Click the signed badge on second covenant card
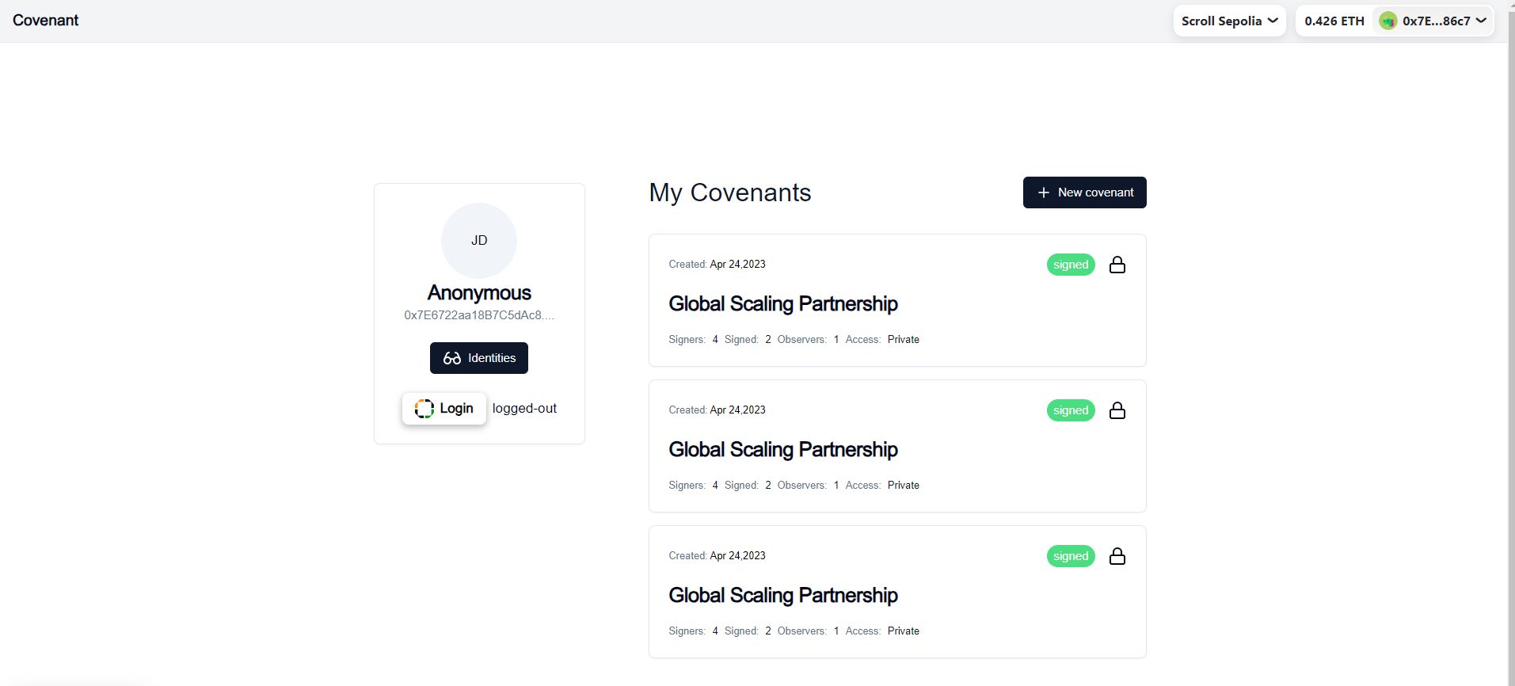Image resolution: width=1515 pixels, height=686 pixels. (1071, 410)
